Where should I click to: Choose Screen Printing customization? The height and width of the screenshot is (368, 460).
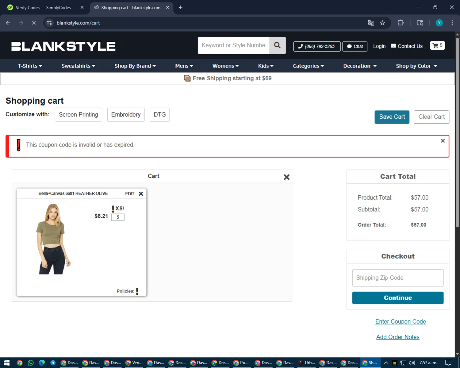tap(79, 115)
